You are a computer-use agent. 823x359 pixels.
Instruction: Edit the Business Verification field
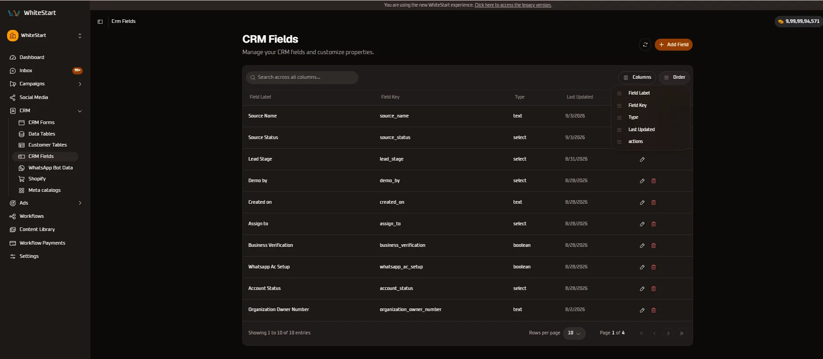pyautogui.click(x=642, y=245)
